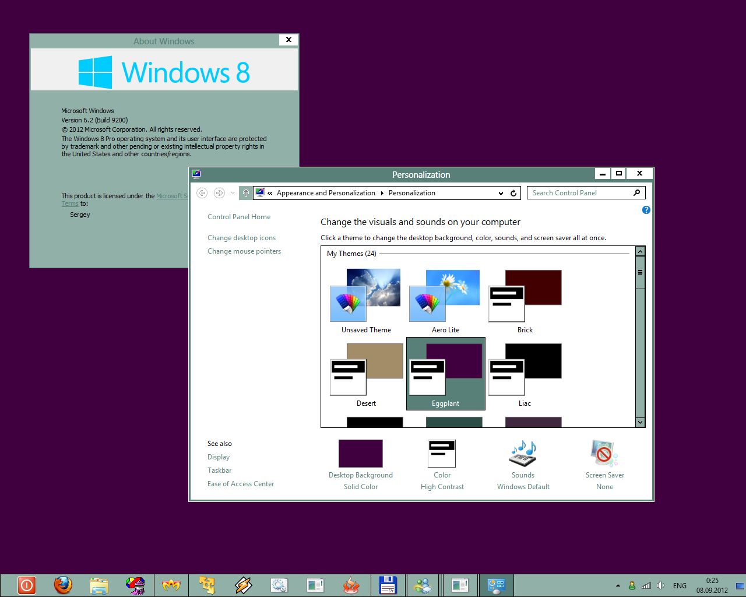Open Change mouse pointers link
The height and width of the screenshot is (597, 746).
click(244, 251)
